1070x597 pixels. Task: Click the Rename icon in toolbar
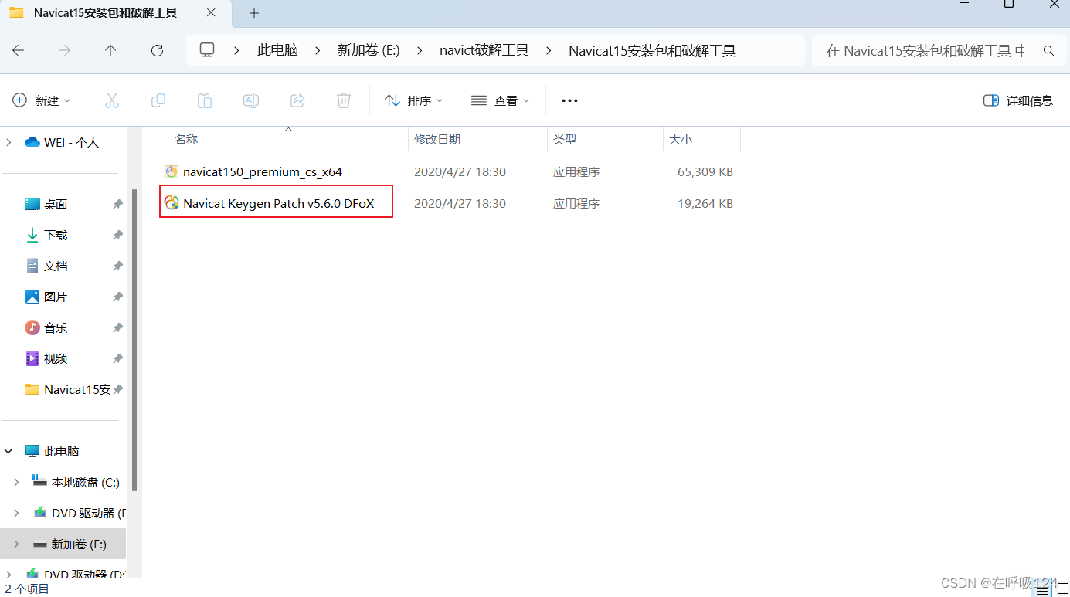[251, 100]
